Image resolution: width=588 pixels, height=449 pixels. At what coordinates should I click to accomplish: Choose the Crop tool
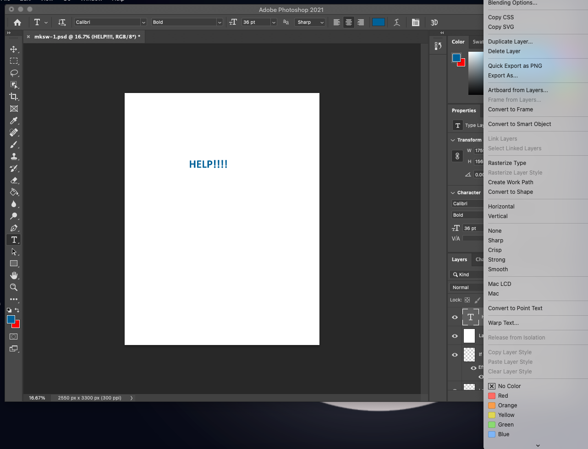point(13,97)
